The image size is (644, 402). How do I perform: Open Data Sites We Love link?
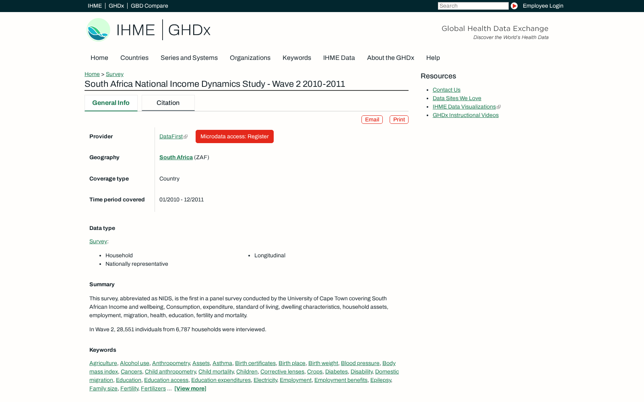pos(457,98)
